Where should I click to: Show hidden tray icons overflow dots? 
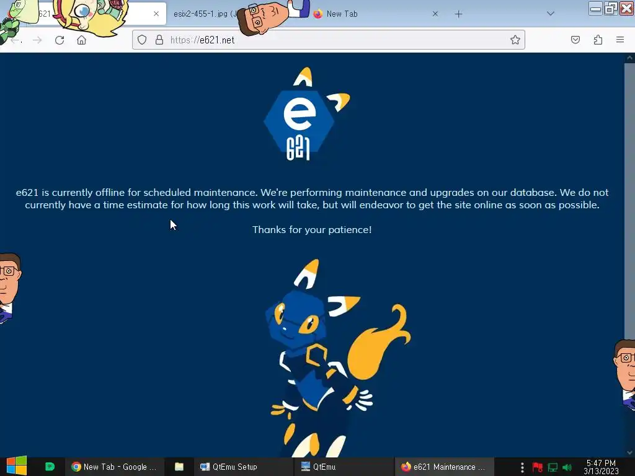coord(522,467)
